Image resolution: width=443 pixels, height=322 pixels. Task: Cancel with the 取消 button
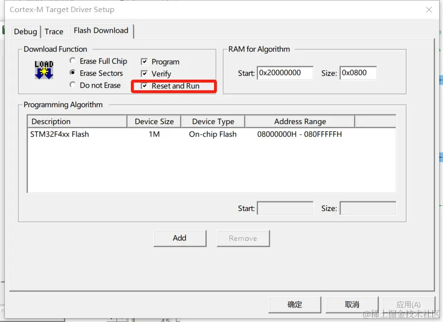point(352,305)
